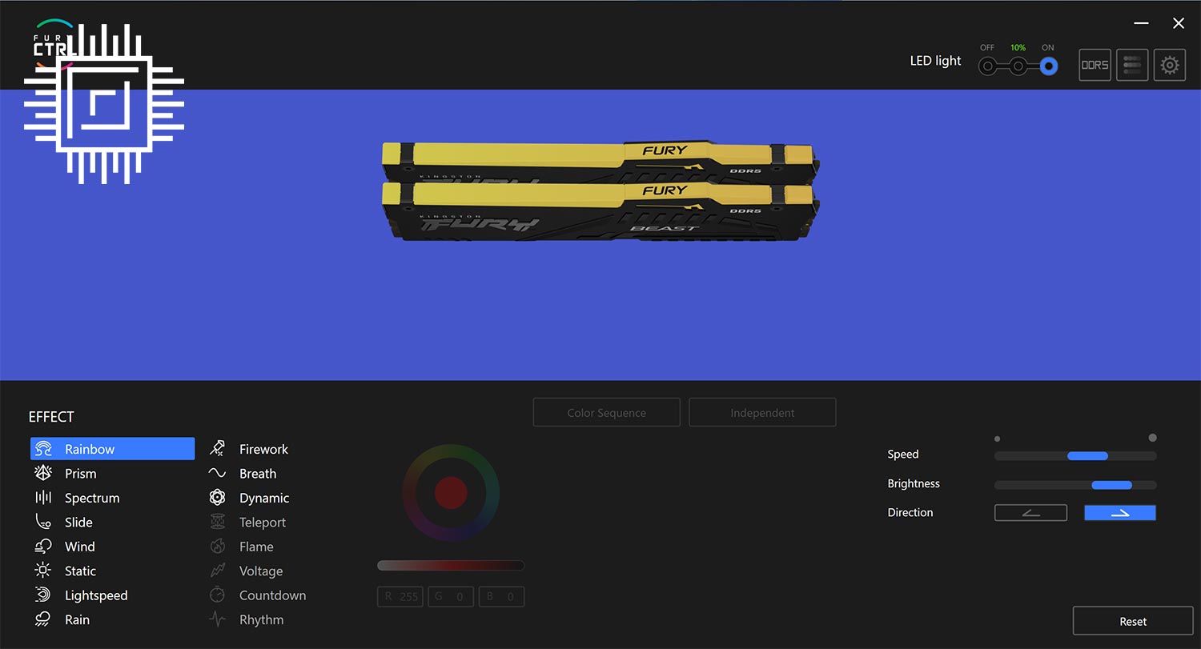The height and width of the screenshot is (649, 1201).
Task: Click the Teleport effect icon
Action: [x=217, y=522]
